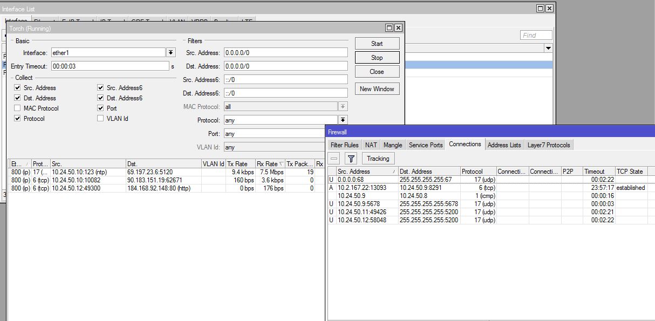Sort Torch table by Dst. column header
This screenshot has height=321, width=655.
pyautogui.click(x=163, y=163)
